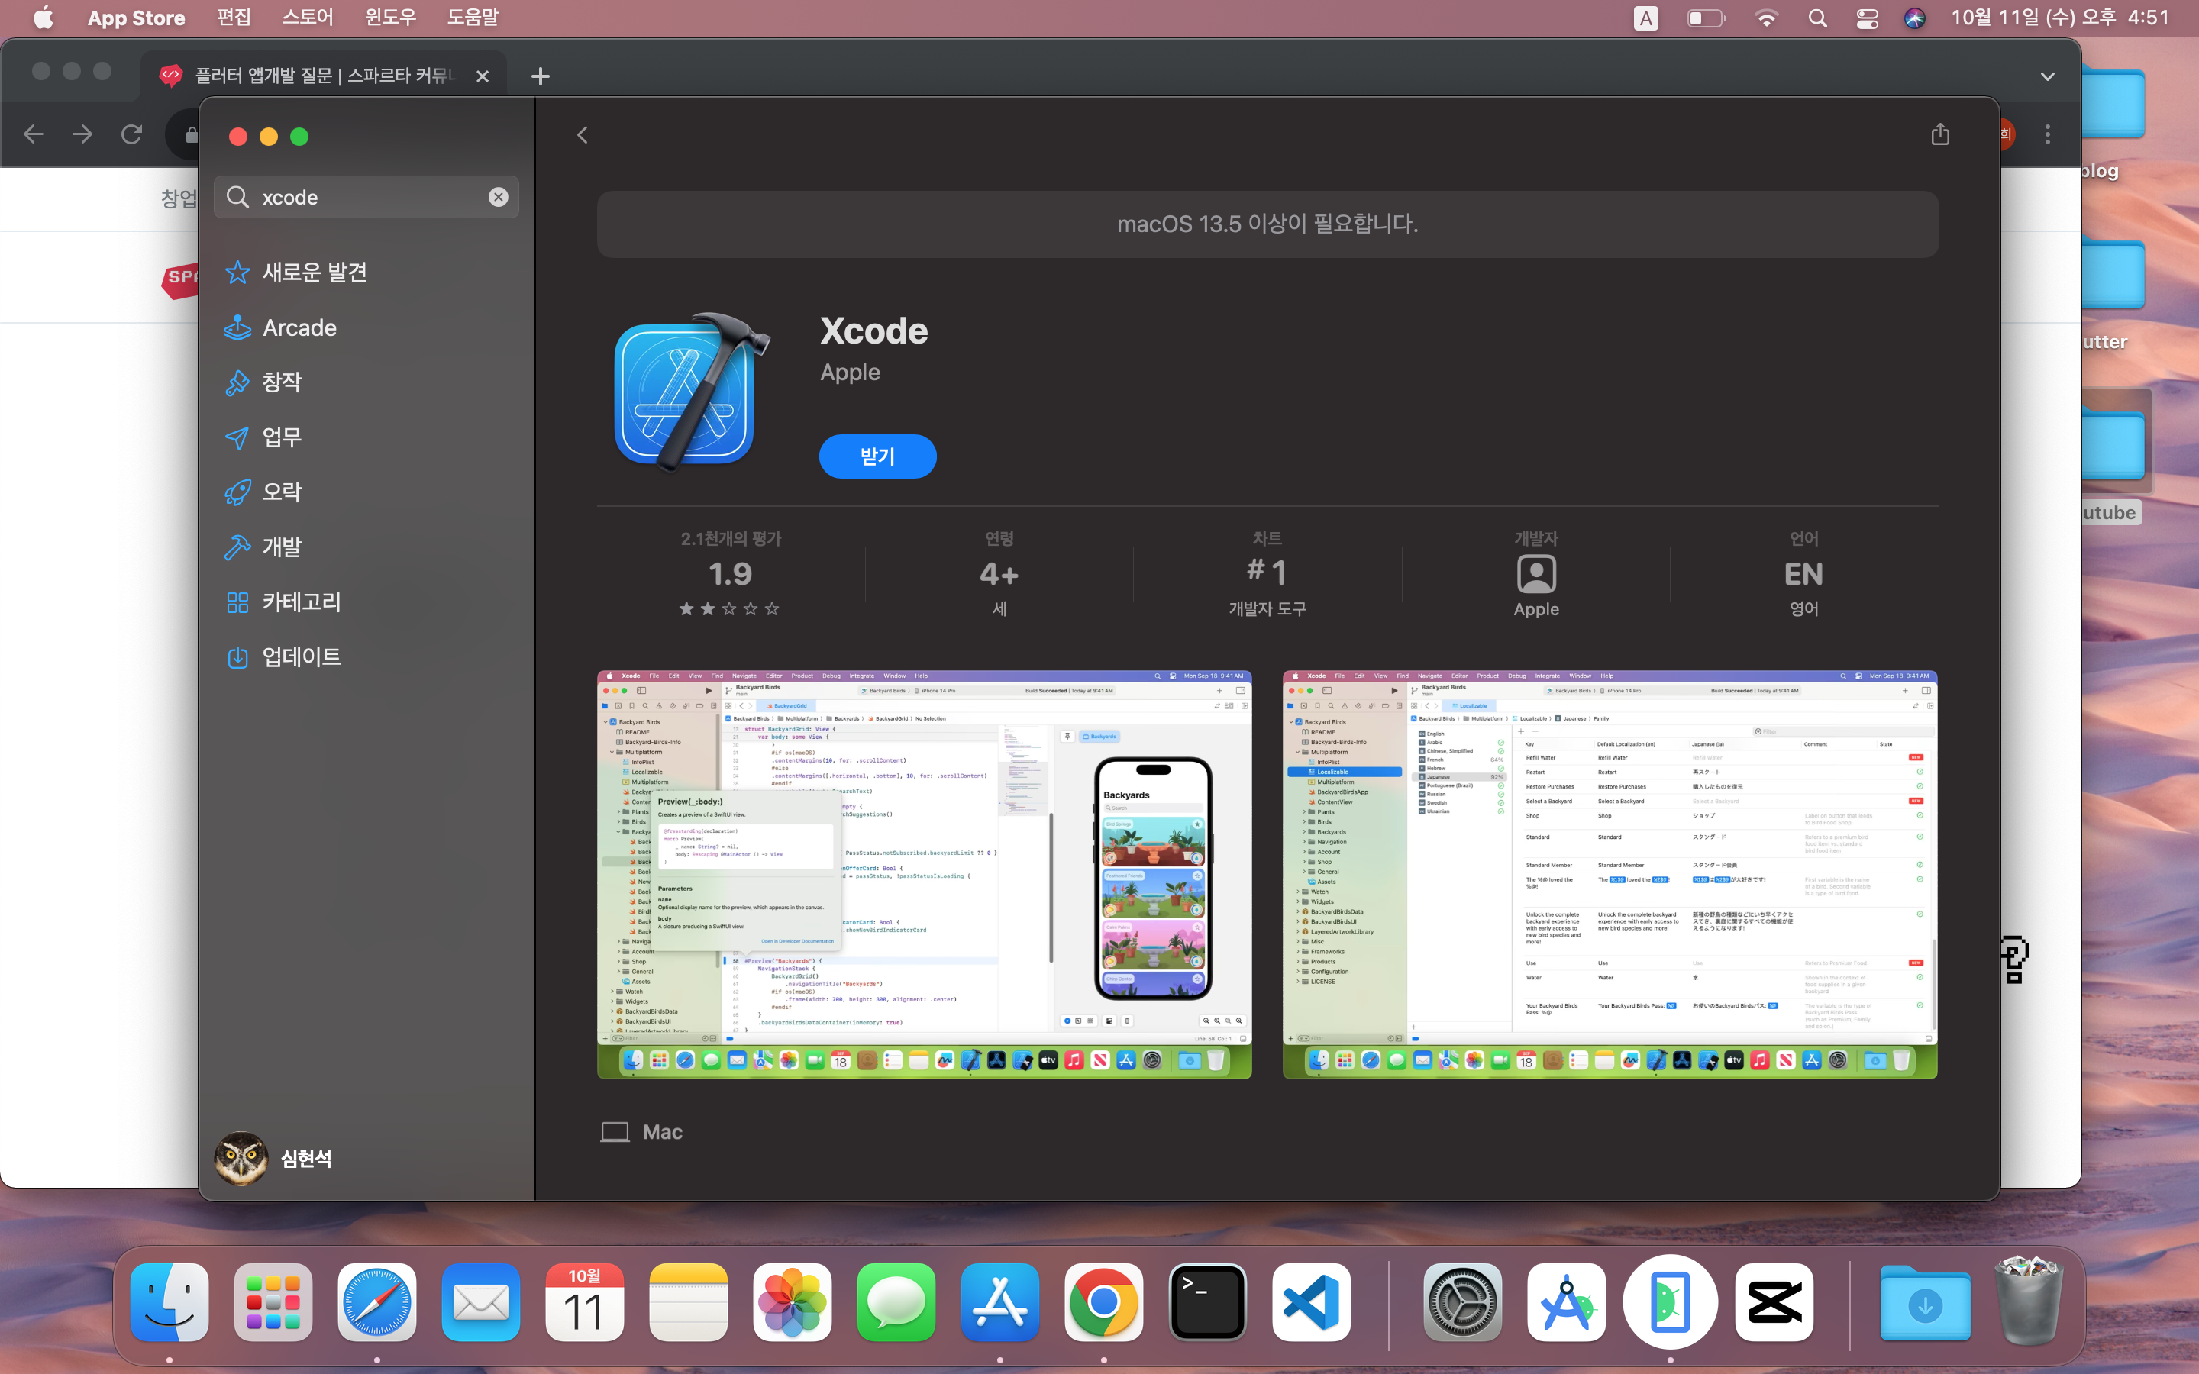2199x1374 pixels.
Task: Open the 편집 (Edit) menu
Action: click(234, 18)
